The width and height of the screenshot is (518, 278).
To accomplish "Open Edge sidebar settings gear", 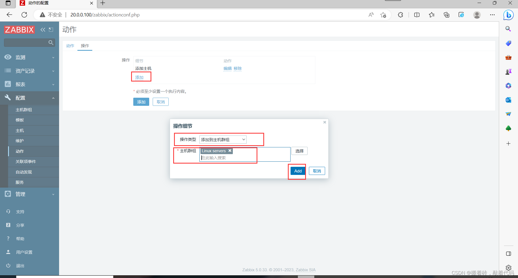I will coord(508,268).
